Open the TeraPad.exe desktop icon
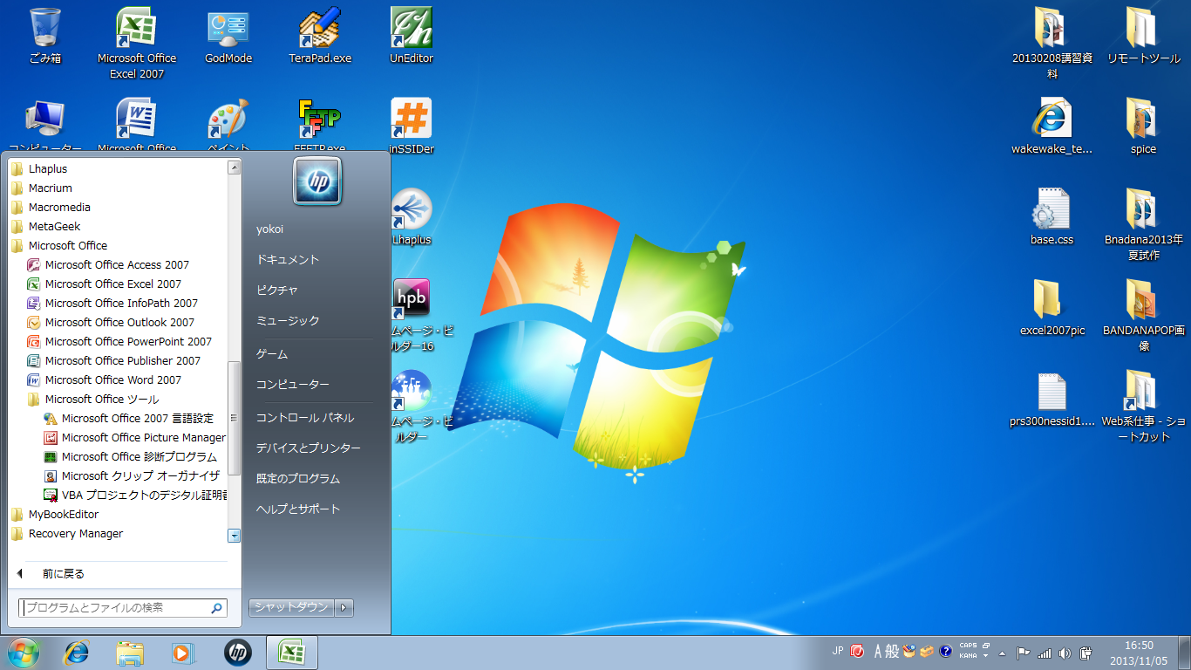 319,30
